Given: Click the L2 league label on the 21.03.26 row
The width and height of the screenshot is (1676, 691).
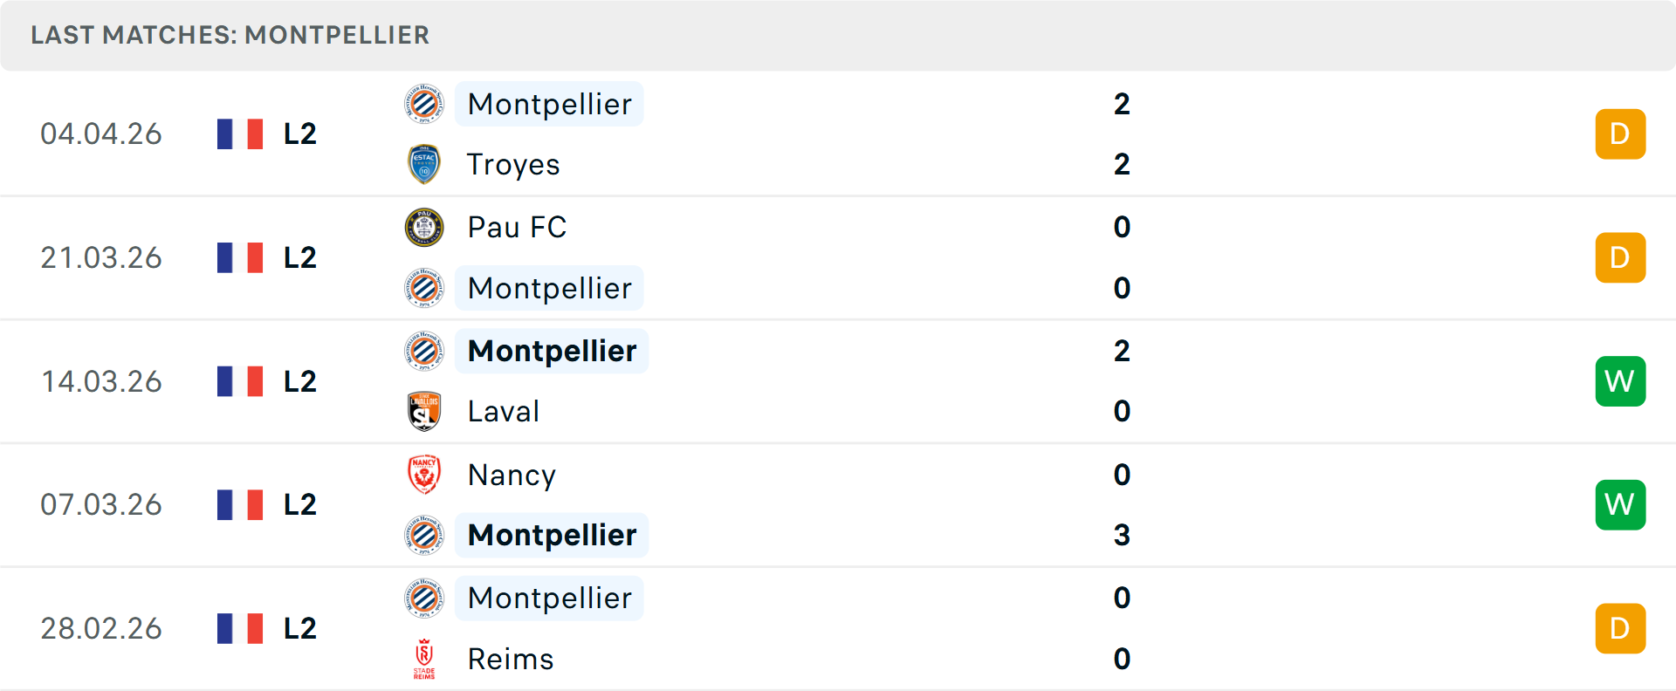Looking at the screenshot, I should click(x=298, y=257).
